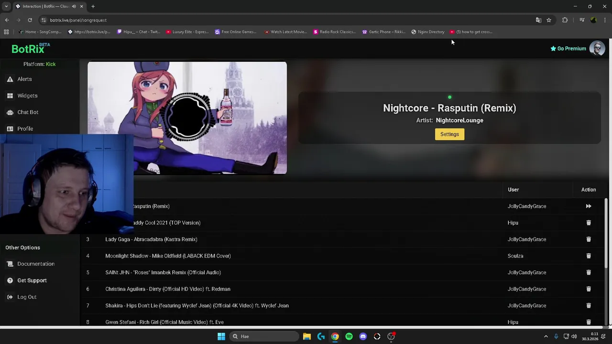This screenshot has height=344, width=612.
Task: Go back in browser history
Action: click(7, 20)
